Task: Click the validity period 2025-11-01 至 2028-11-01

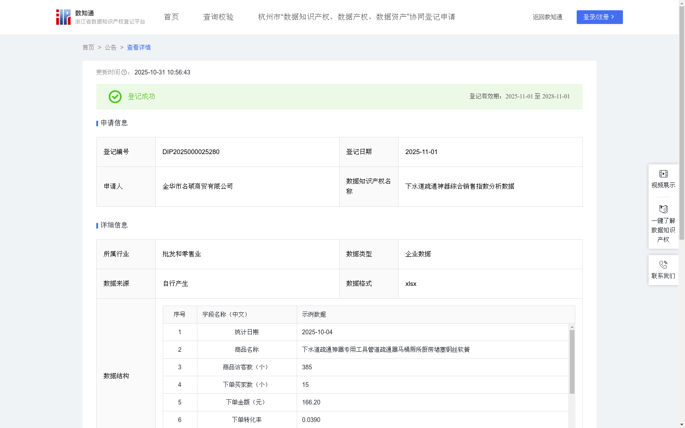Action: tap(537, 96)
